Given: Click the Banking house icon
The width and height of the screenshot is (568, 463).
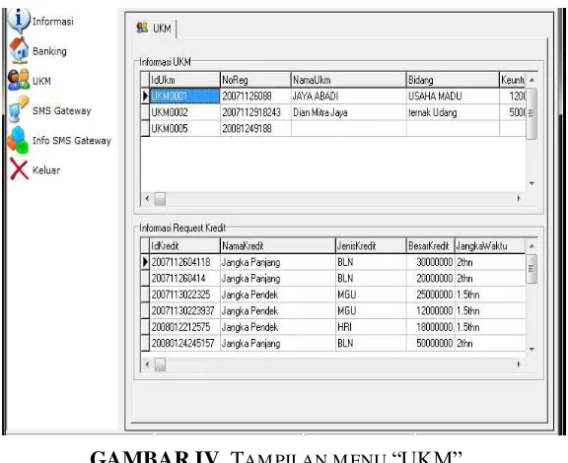Looking at the screenshot, I should [19, 50].
